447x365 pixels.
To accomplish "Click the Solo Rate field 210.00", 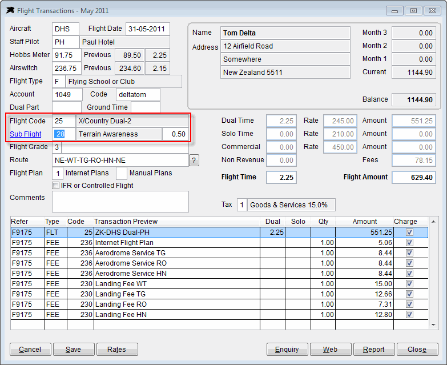I will [x=340, y=134].
